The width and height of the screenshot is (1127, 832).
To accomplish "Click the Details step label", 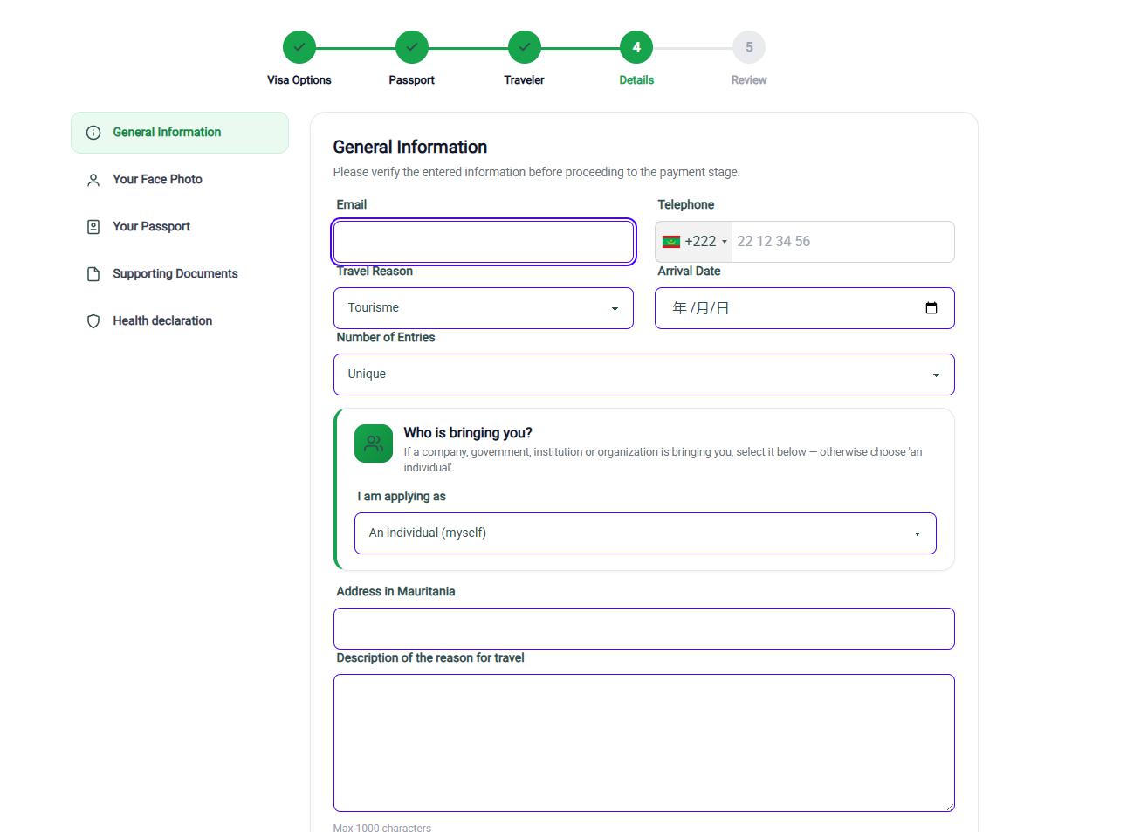I will (x=636, y=79).
